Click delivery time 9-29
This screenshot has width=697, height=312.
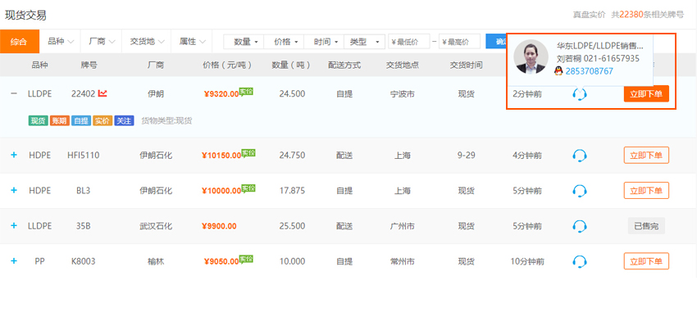[466, 156]
